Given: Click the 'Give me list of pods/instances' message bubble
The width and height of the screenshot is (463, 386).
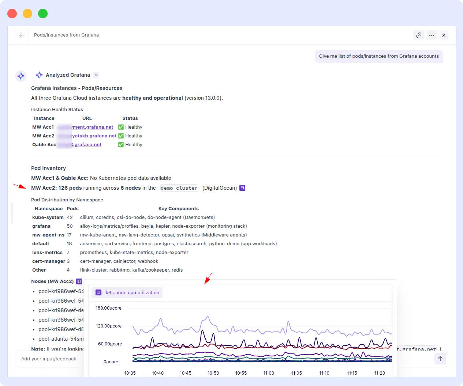Looking at the screenshot, I should coord(379,56).
